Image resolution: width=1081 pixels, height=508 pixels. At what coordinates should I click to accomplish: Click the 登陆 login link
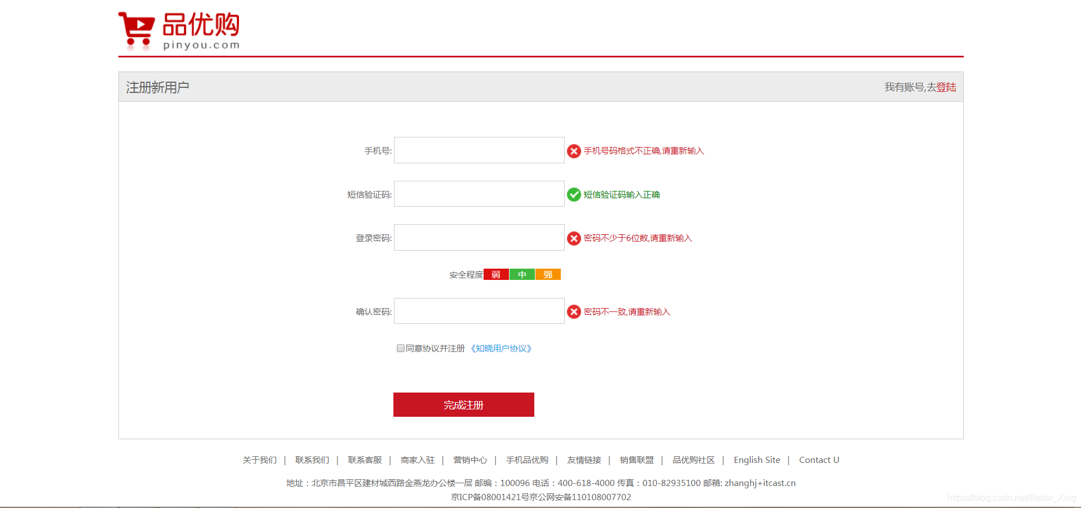947,87
